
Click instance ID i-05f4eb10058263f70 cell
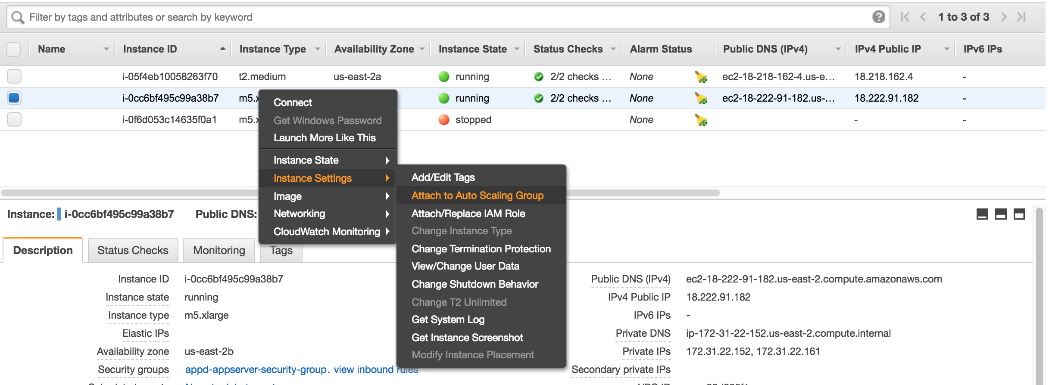pos(170,77)
